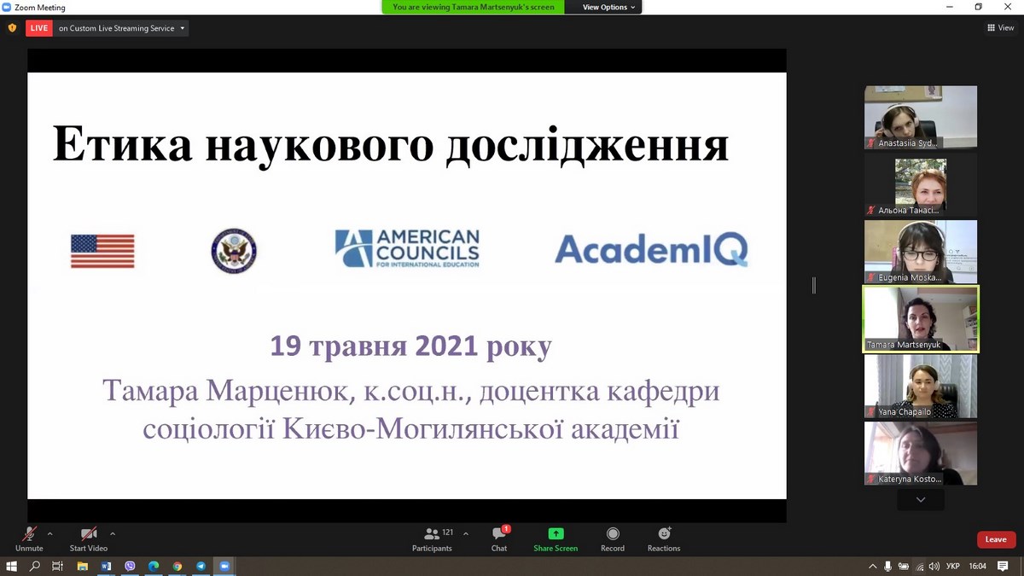Image resolution: width=1024 pixels, height=576 pixels.
Task: Open Telegram from the taskbar
Action: pos(201,566)
